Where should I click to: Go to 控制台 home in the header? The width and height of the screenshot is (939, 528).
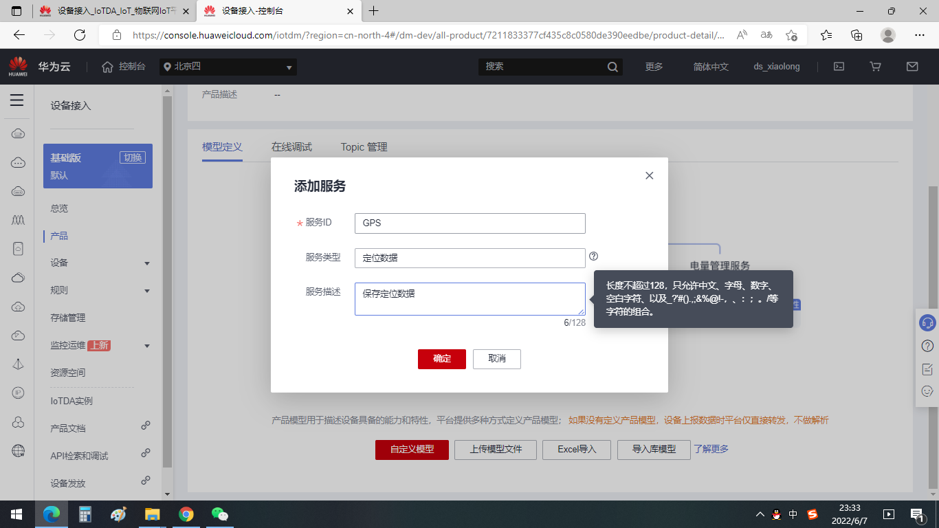coord(124,67)
